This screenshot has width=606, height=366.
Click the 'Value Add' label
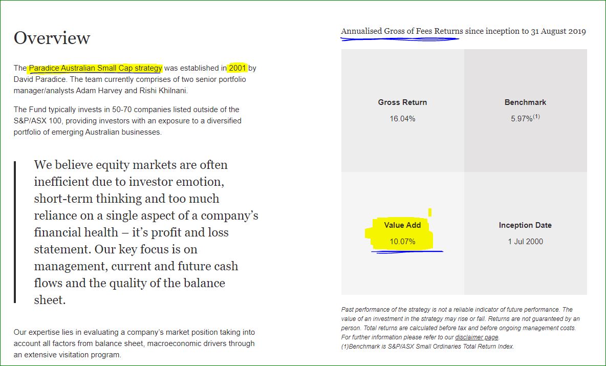[x=402, y=225]
